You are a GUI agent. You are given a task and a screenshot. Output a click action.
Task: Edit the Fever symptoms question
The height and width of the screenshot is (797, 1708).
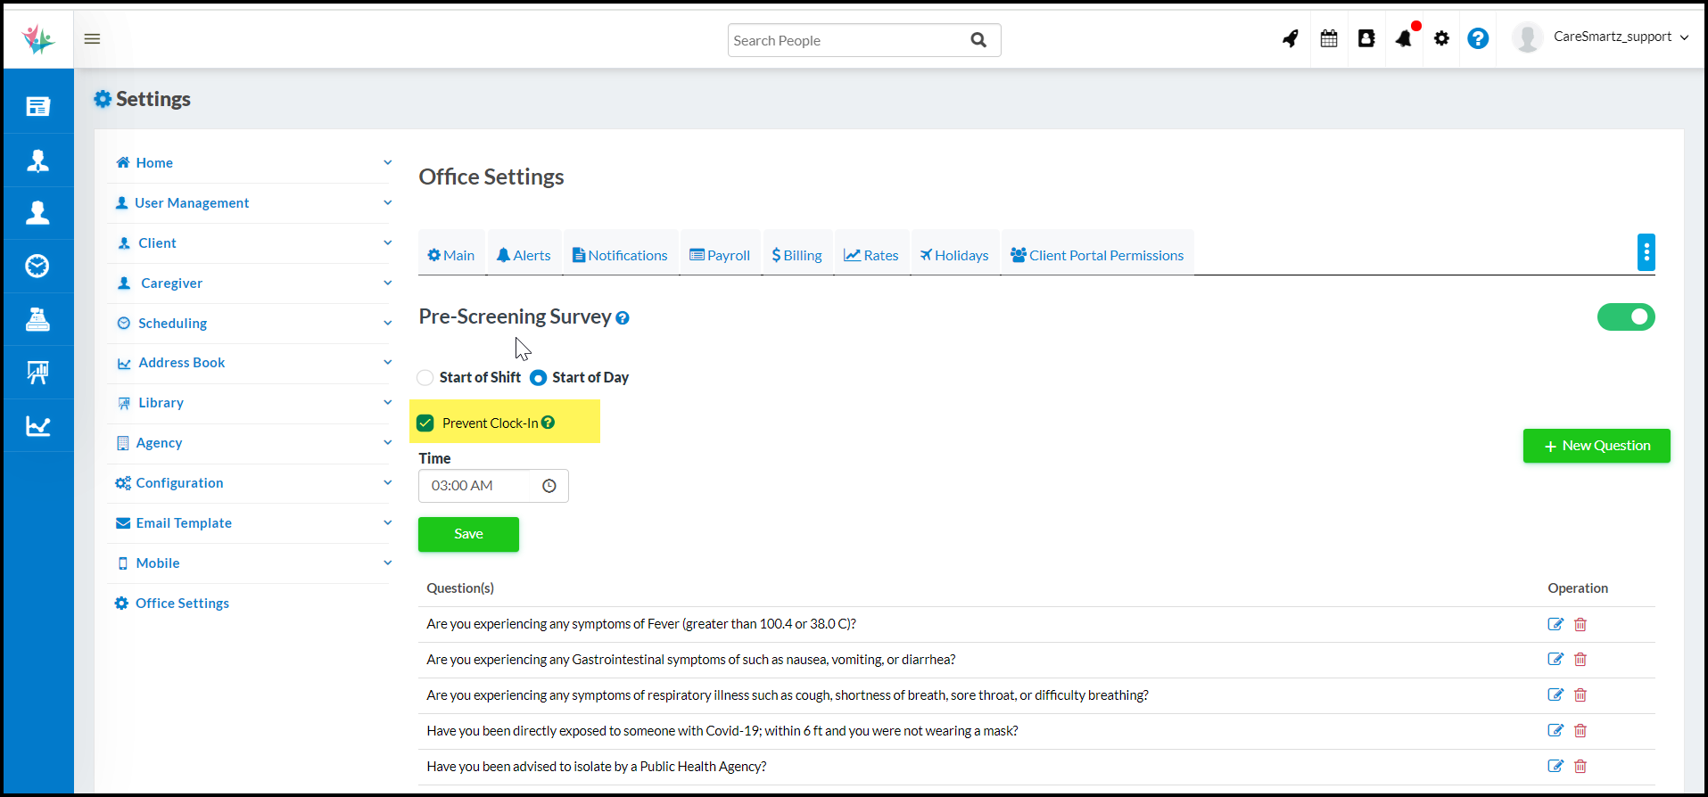click(x=1555, y=624)
